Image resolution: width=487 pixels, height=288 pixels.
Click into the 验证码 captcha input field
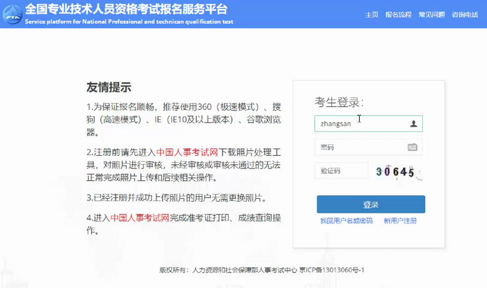[341, 171]
